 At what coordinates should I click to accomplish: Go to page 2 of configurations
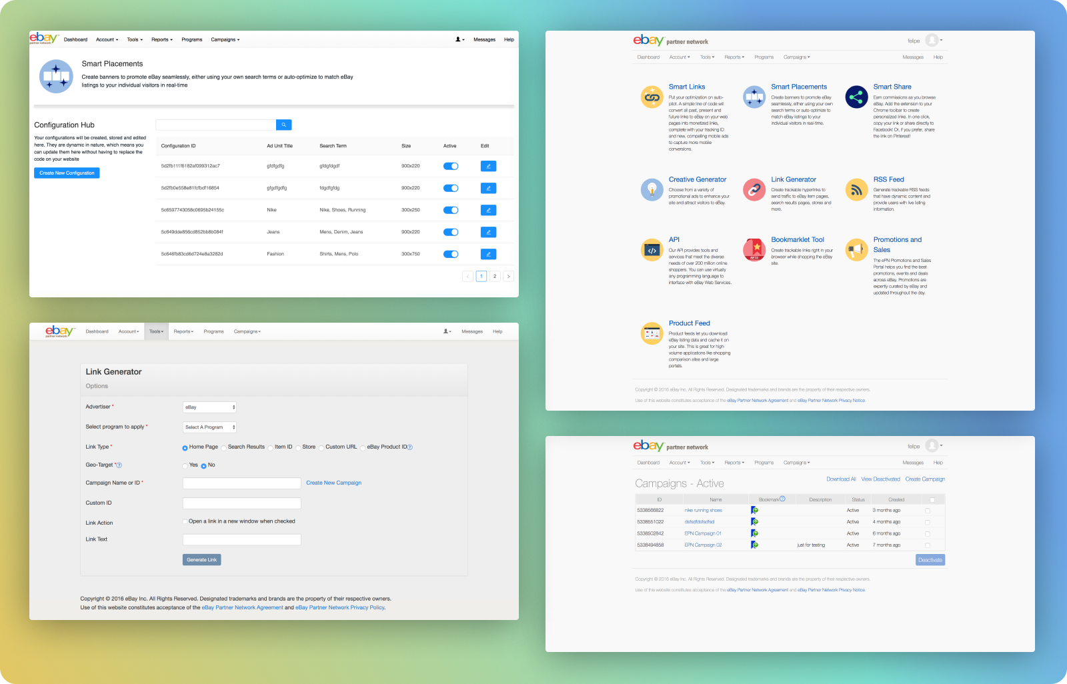click(495, 276)
